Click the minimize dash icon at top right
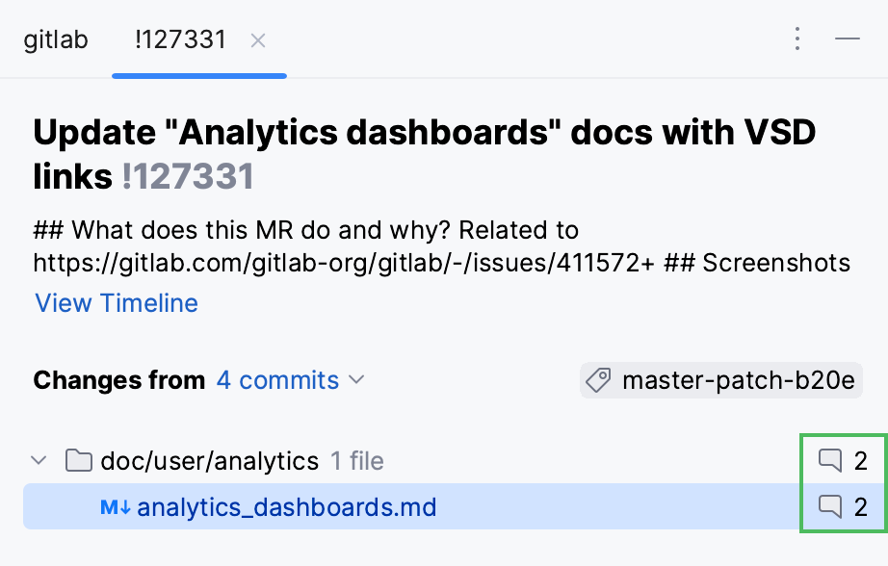 (848, 39)
